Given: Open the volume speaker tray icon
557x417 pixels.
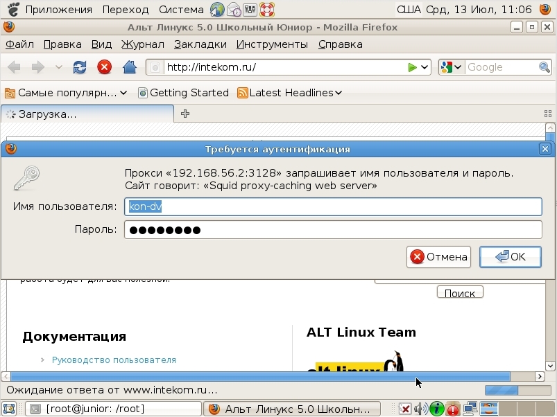Looking at the screenshot, I should point(420,409).
